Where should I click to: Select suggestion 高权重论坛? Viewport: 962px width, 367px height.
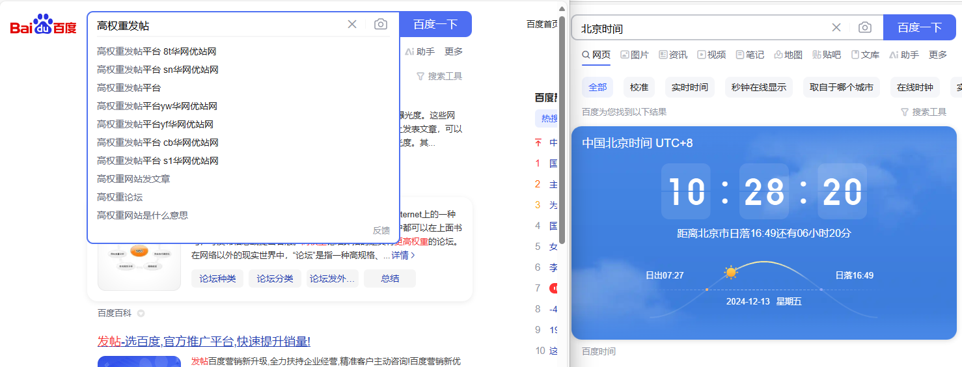point(120,197)
